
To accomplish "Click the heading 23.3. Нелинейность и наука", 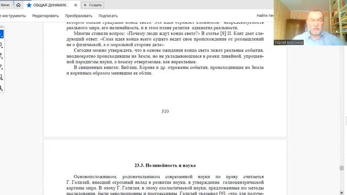I will 165,165.
